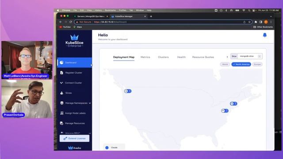Open Other Bookmarks folder
Image resolution: width=283 pixels, height=159 pixels.
(263, 27)
